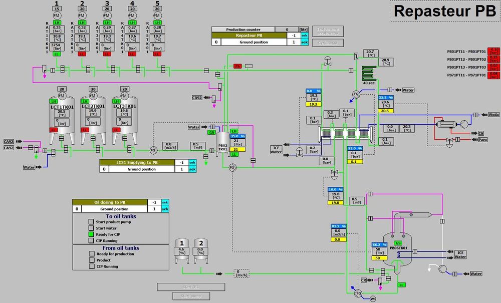The height and width of the screenshot is (303, 501).
Task: Click the green GS indicator on PB06TK01
Action: point(398,243)
